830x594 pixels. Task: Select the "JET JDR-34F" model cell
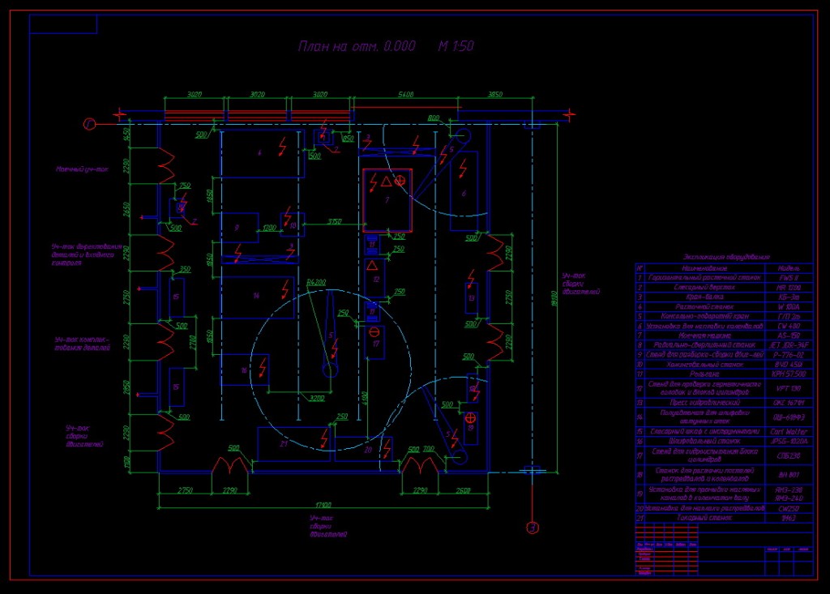click(x=789, y=345)
